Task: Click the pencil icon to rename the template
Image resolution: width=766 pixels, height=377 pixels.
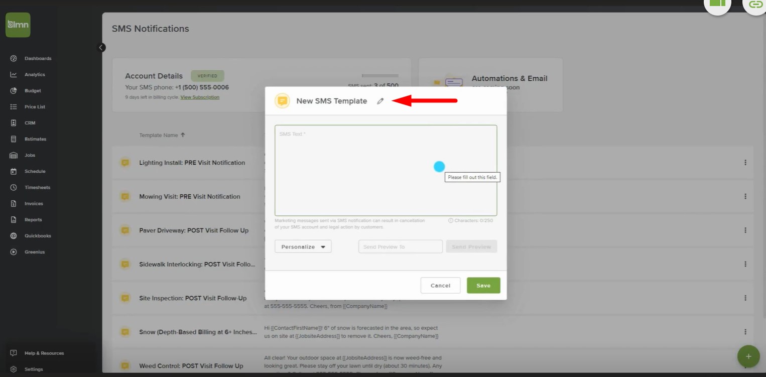Action: (380, 101)
